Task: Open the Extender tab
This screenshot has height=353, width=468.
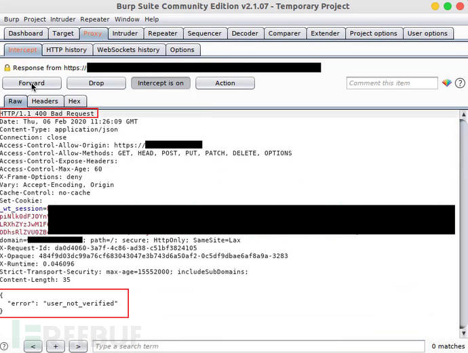Action: tap(325, 33)
